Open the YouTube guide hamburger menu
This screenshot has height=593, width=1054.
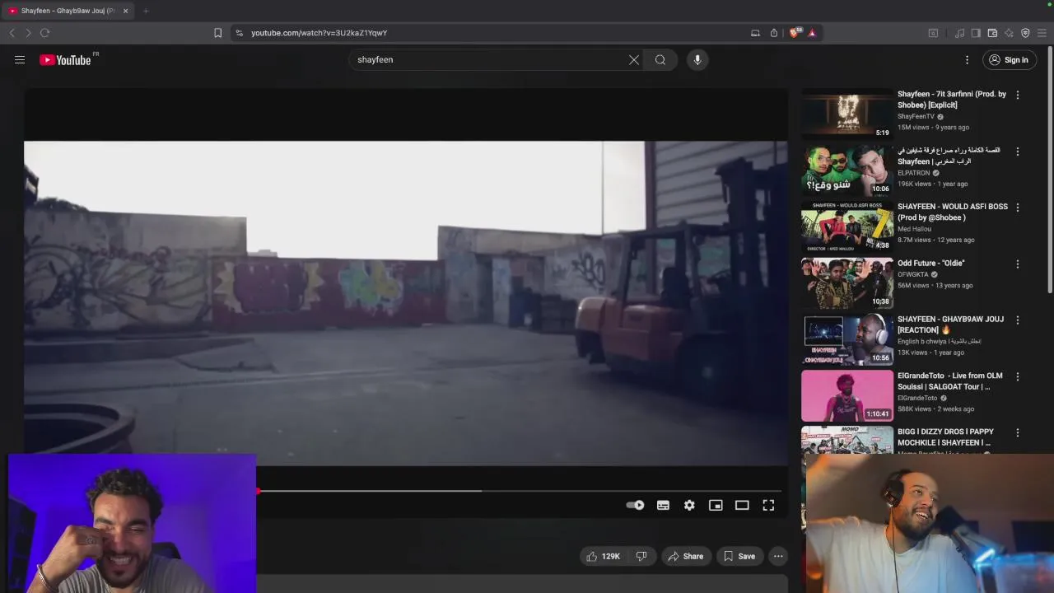pyautogui.click(x=20, y=59)
